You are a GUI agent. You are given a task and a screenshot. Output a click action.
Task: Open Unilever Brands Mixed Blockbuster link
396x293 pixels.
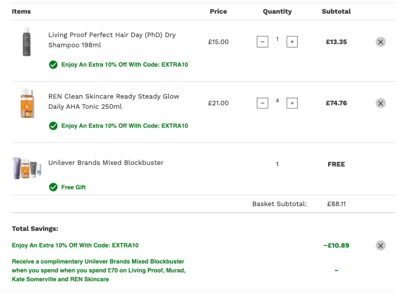(x=106, y=162)
